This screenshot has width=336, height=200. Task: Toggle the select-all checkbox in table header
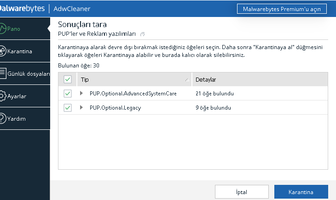(68, 79)
